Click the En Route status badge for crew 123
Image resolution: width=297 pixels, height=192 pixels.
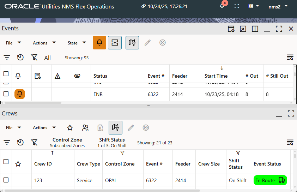point(270,180)
